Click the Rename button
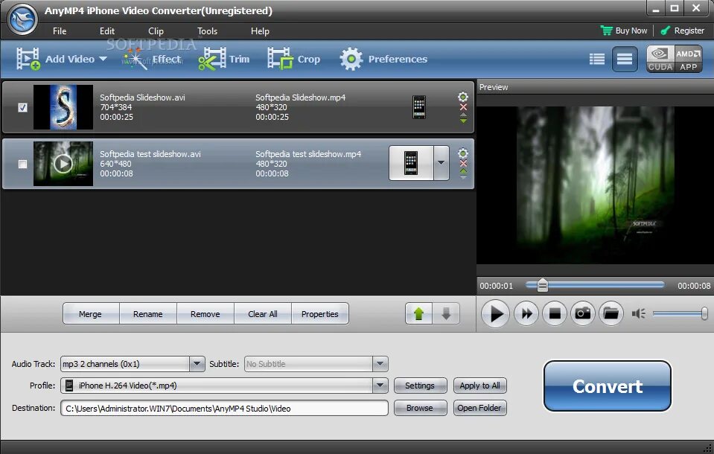The height and width of the screenshot is (454, 714). 148,314
